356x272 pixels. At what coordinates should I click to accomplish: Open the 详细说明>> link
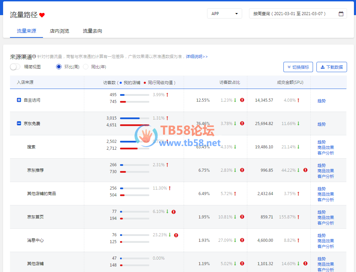point(197,56)
